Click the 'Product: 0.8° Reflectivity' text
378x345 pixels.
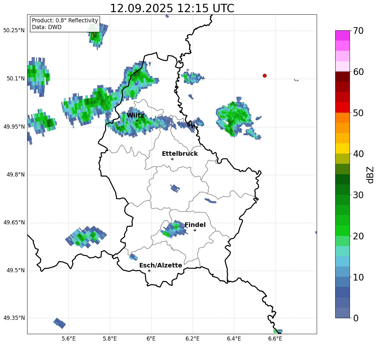coord(65,20)
